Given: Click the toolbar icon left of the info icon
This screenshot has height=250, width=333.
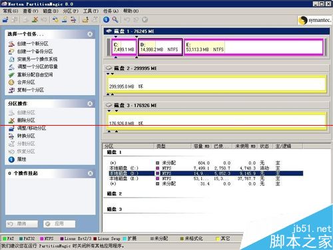Looking at the screenshot, I should pyautogui.click(x=95, y=20).
